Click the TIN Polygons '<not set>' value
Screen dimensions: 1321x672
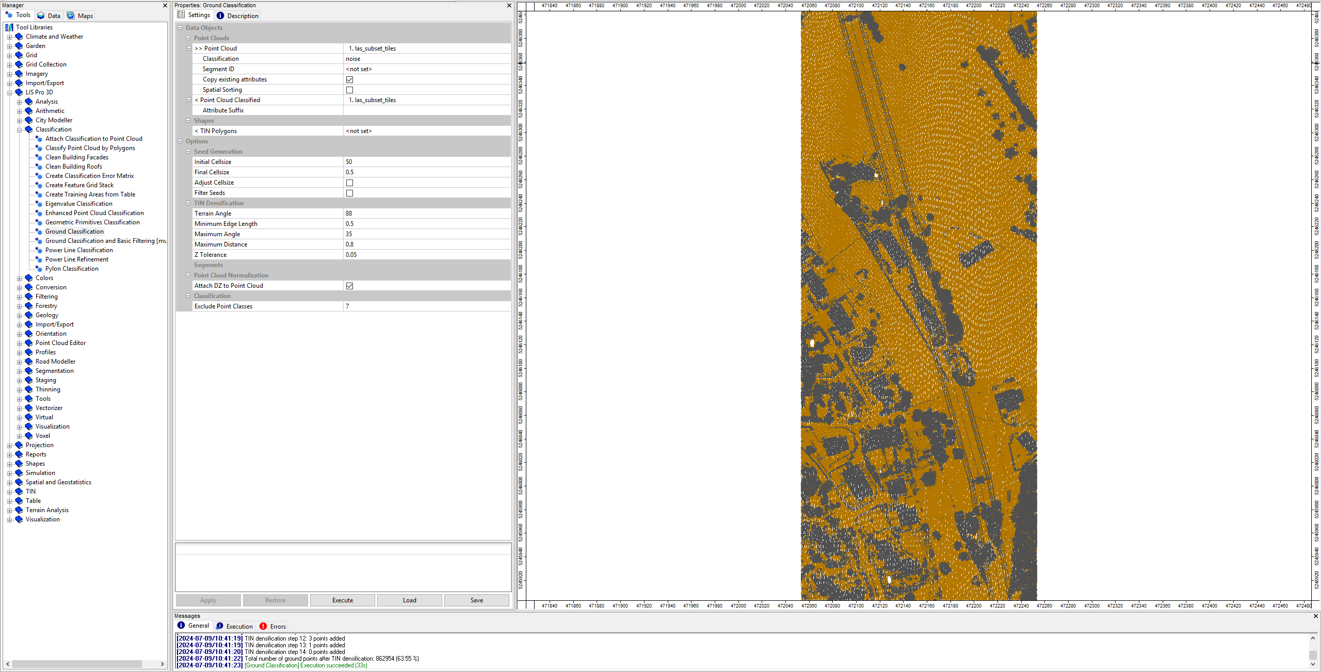(427, 131)
